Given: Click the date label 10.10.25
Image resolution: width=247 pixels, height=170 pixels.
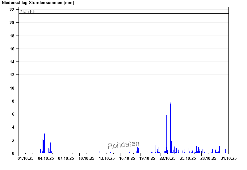Looking at the screenshot, I should click(x=86, y=158).
